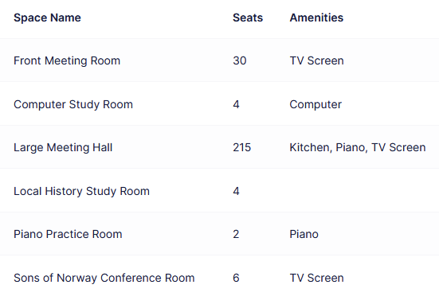Click the Computer amenity text
Image resolution: width=439 pixels, height=308 pixels.
tap(316, 104)
